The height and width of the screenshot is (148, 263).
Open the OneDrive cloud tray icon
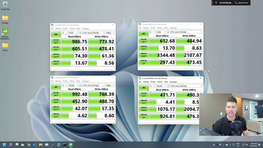[x=227, y=145]
